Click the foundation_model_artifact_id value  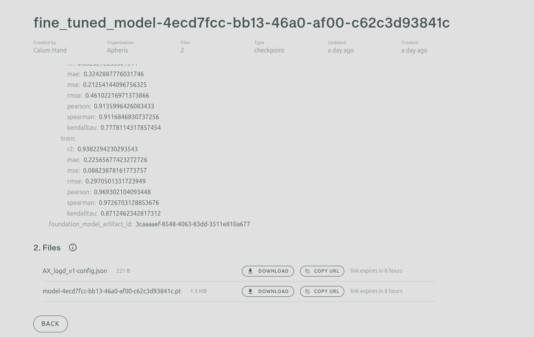point(193,224)
